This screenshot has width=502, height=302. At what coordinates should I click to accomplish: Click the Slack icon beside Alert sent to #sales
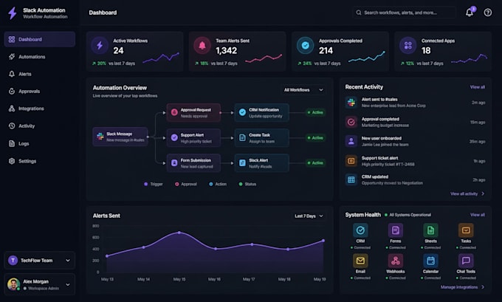tap(351, 103)
